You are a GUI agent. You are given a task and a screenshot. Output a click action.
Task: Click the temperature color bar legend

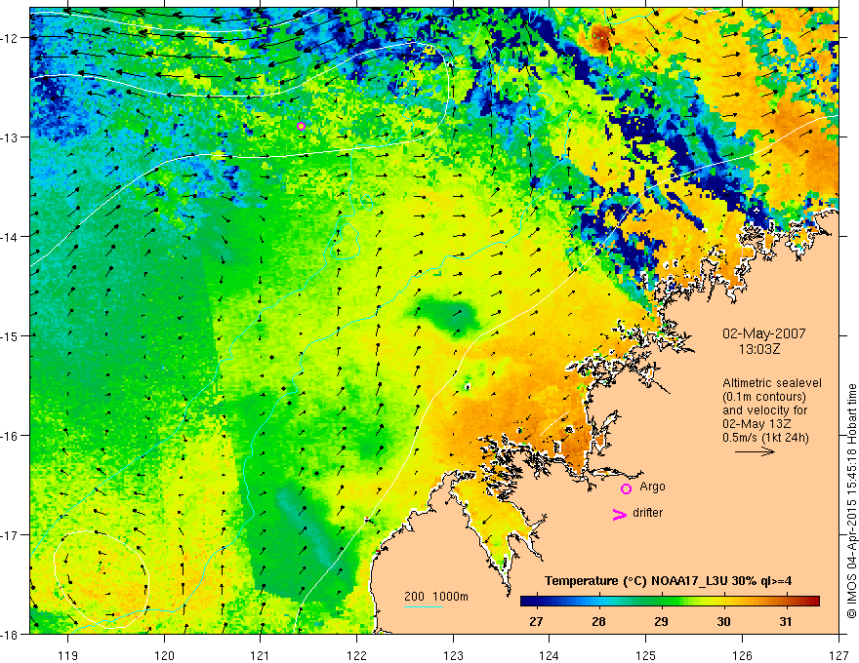pyautogui.click(x=670, y=601)
